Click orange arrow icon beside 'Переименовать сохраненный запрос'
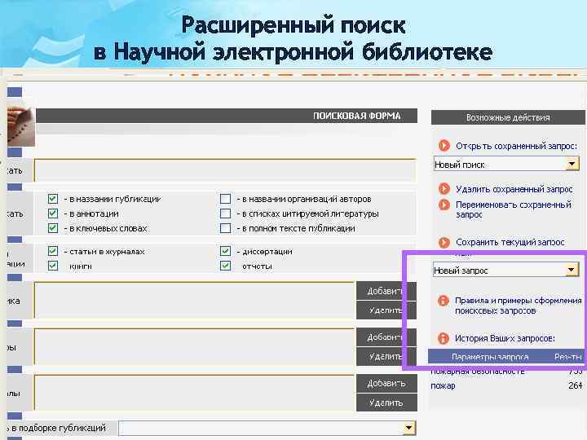The height and width of the screenshot is (440, 587). click(444, 205)
